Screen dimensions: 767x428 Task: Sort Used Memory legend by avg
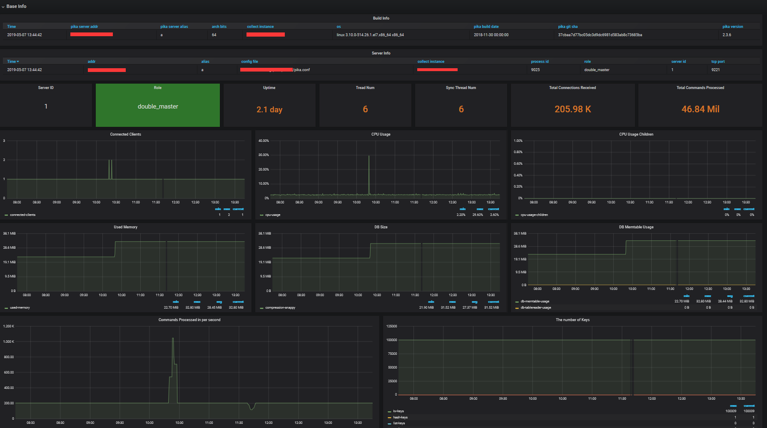coord(219,302)
